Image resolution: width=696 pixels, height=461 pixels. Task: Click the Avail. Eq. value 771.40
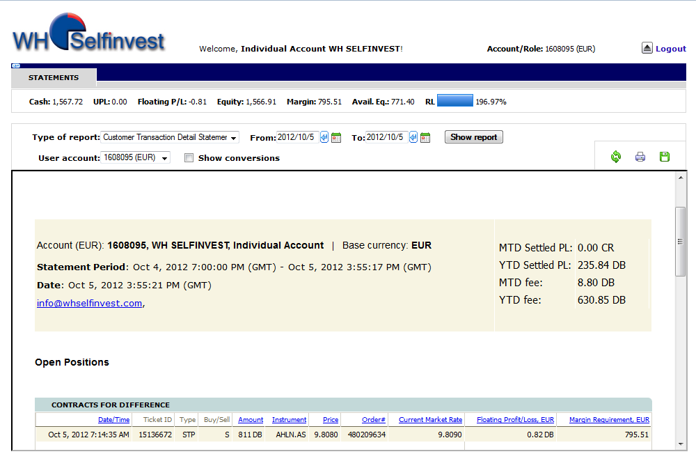point(402,102)
